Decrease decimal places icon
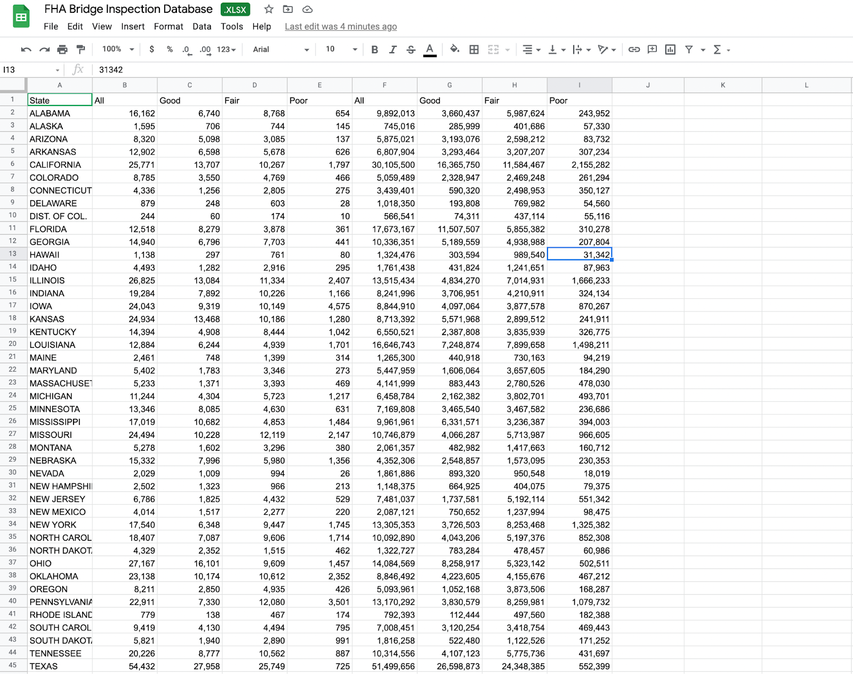Image resolution: width=853 pixels, height=674 pixels. tap(187, 50)
